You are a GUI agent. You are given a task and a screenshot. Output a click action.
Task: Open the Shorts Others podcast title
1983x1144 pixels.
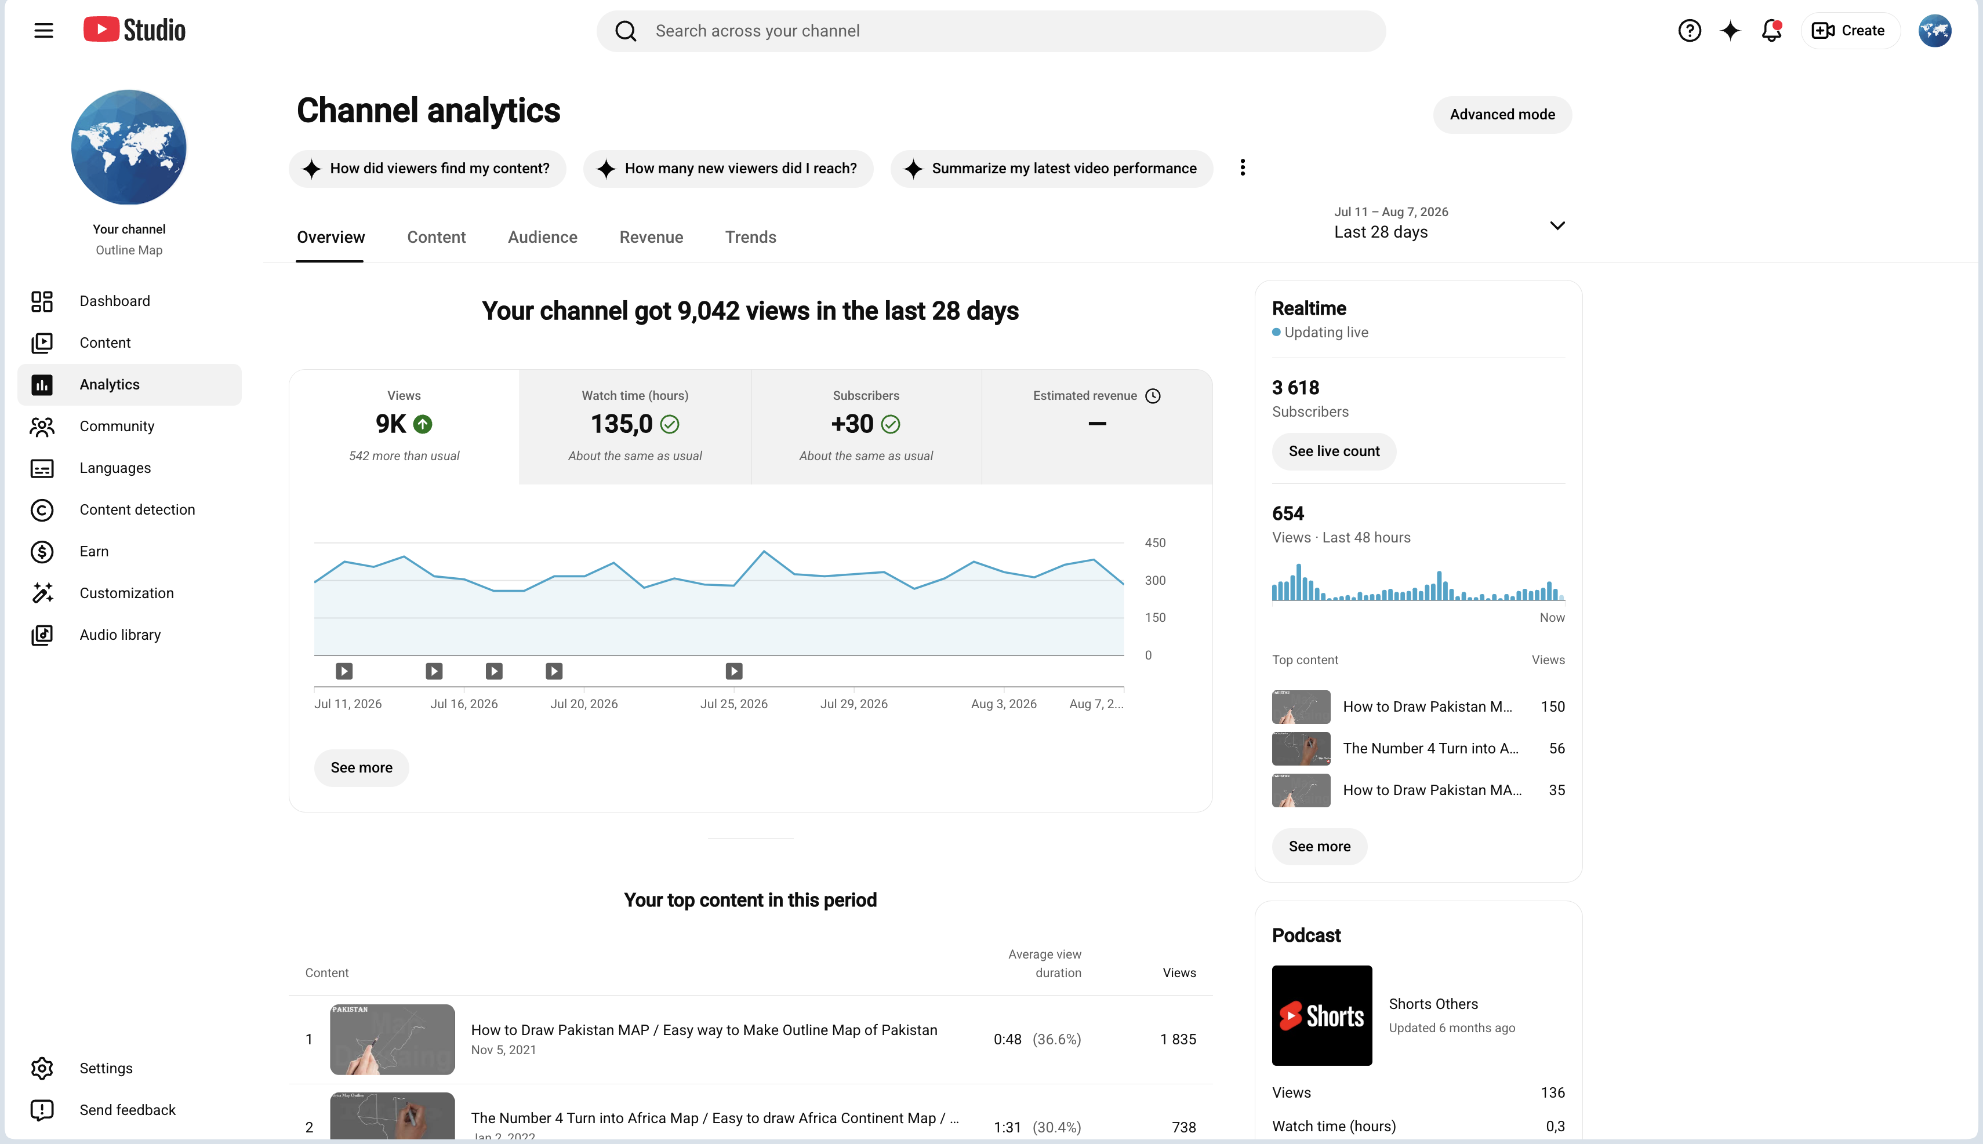click(1433, 1004)
